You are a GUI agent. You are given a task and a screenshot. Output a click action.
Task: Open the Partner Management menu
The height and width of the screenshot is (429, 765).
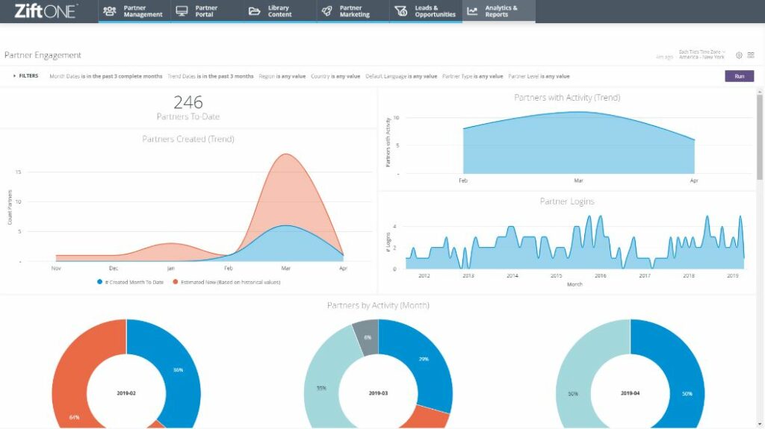pyautogui.click(x=134, y=11)
